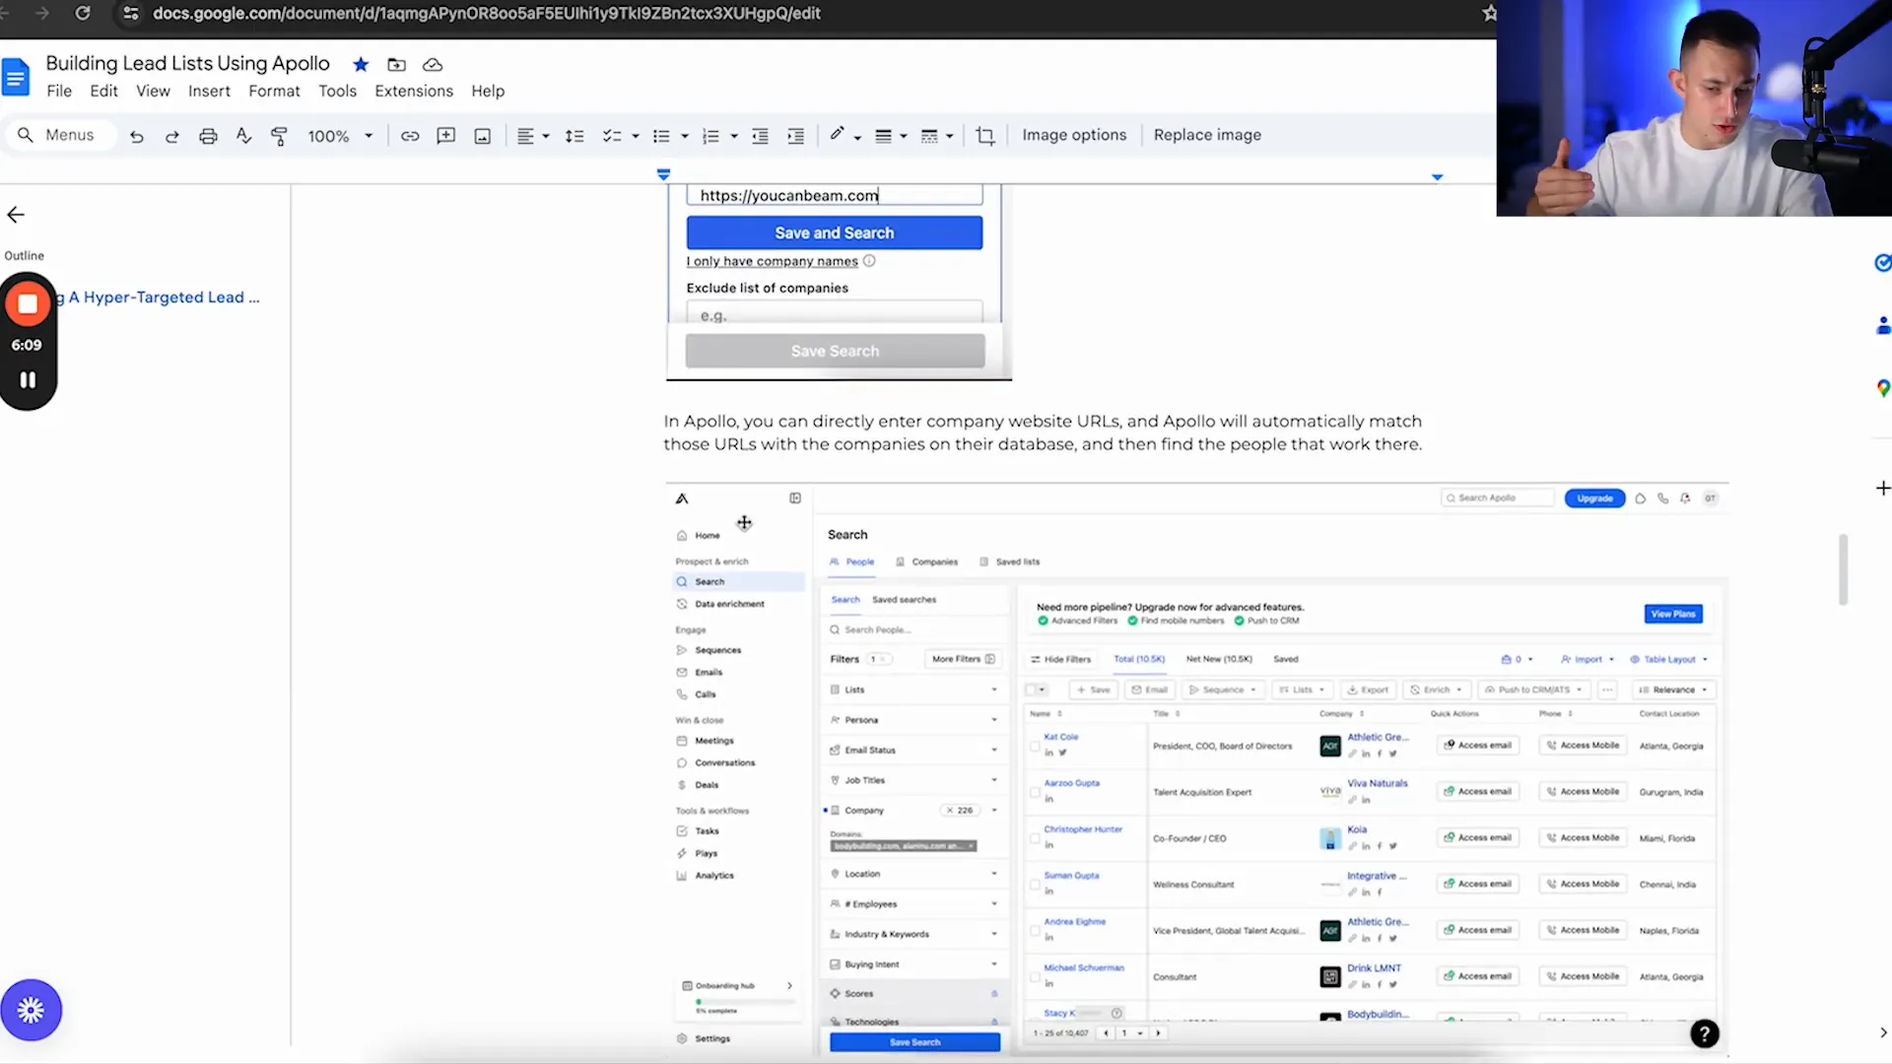
Task: Expand the border weight dropdown arrow
Action: 904,137
